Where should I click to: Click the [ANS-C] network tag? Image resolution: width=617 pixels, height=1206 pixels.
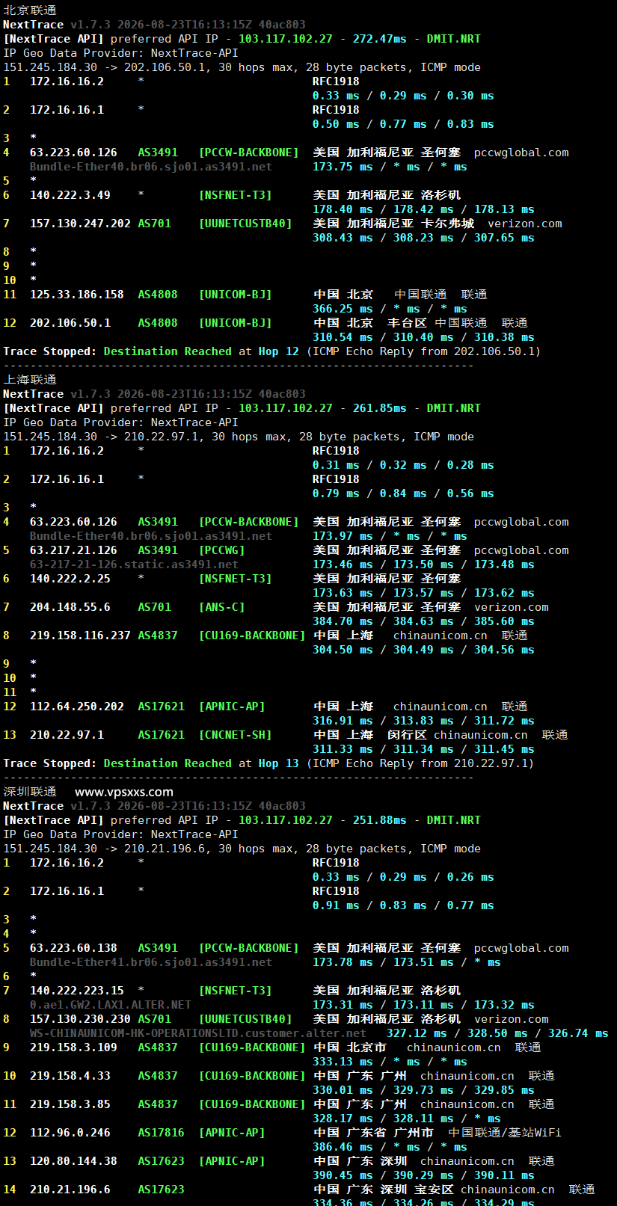point(221,607)
